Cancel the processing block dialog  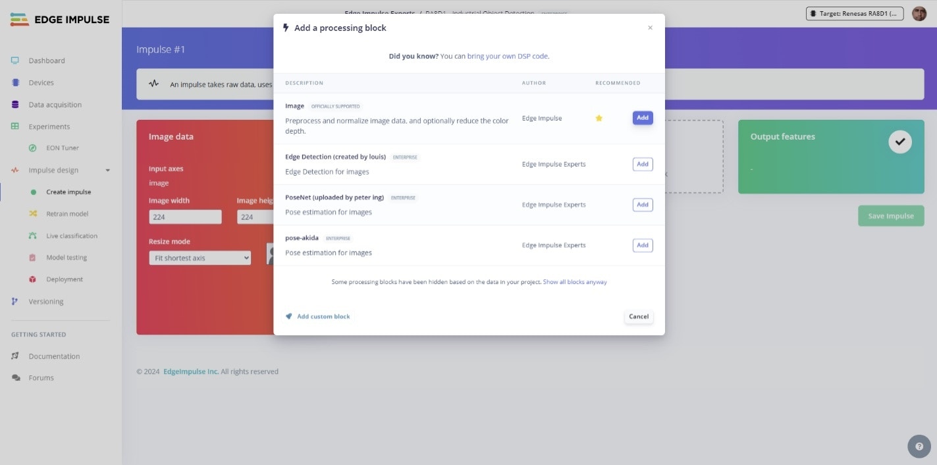tap(639, 317)
